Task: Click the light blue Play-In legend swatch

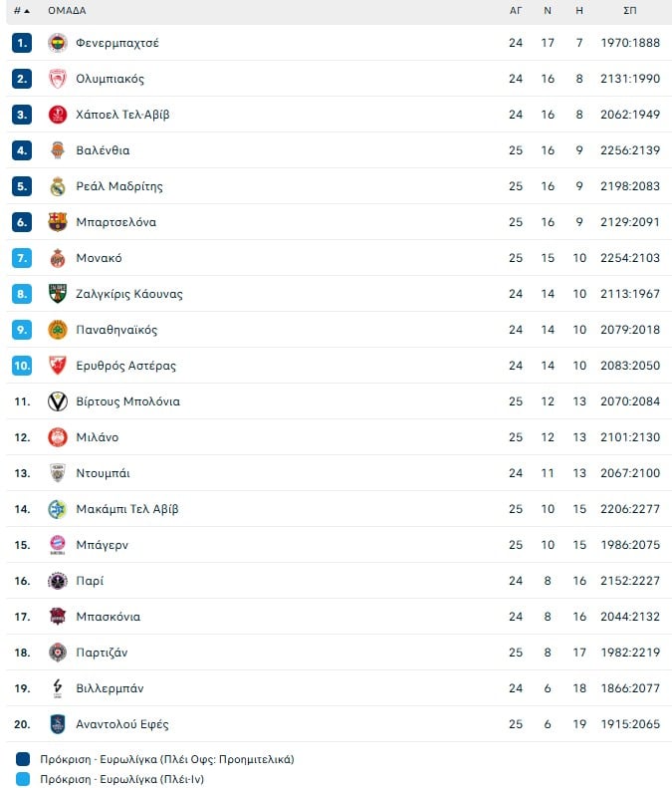Action: click(23, 779)
